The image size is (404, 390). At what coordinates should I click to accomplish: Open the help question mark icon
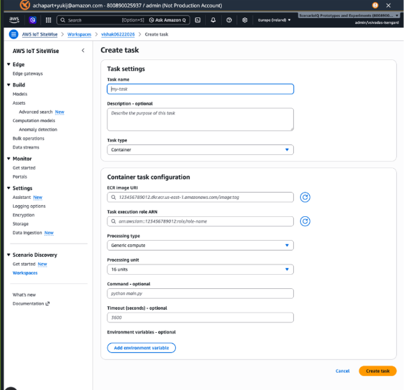coord(229,20)
